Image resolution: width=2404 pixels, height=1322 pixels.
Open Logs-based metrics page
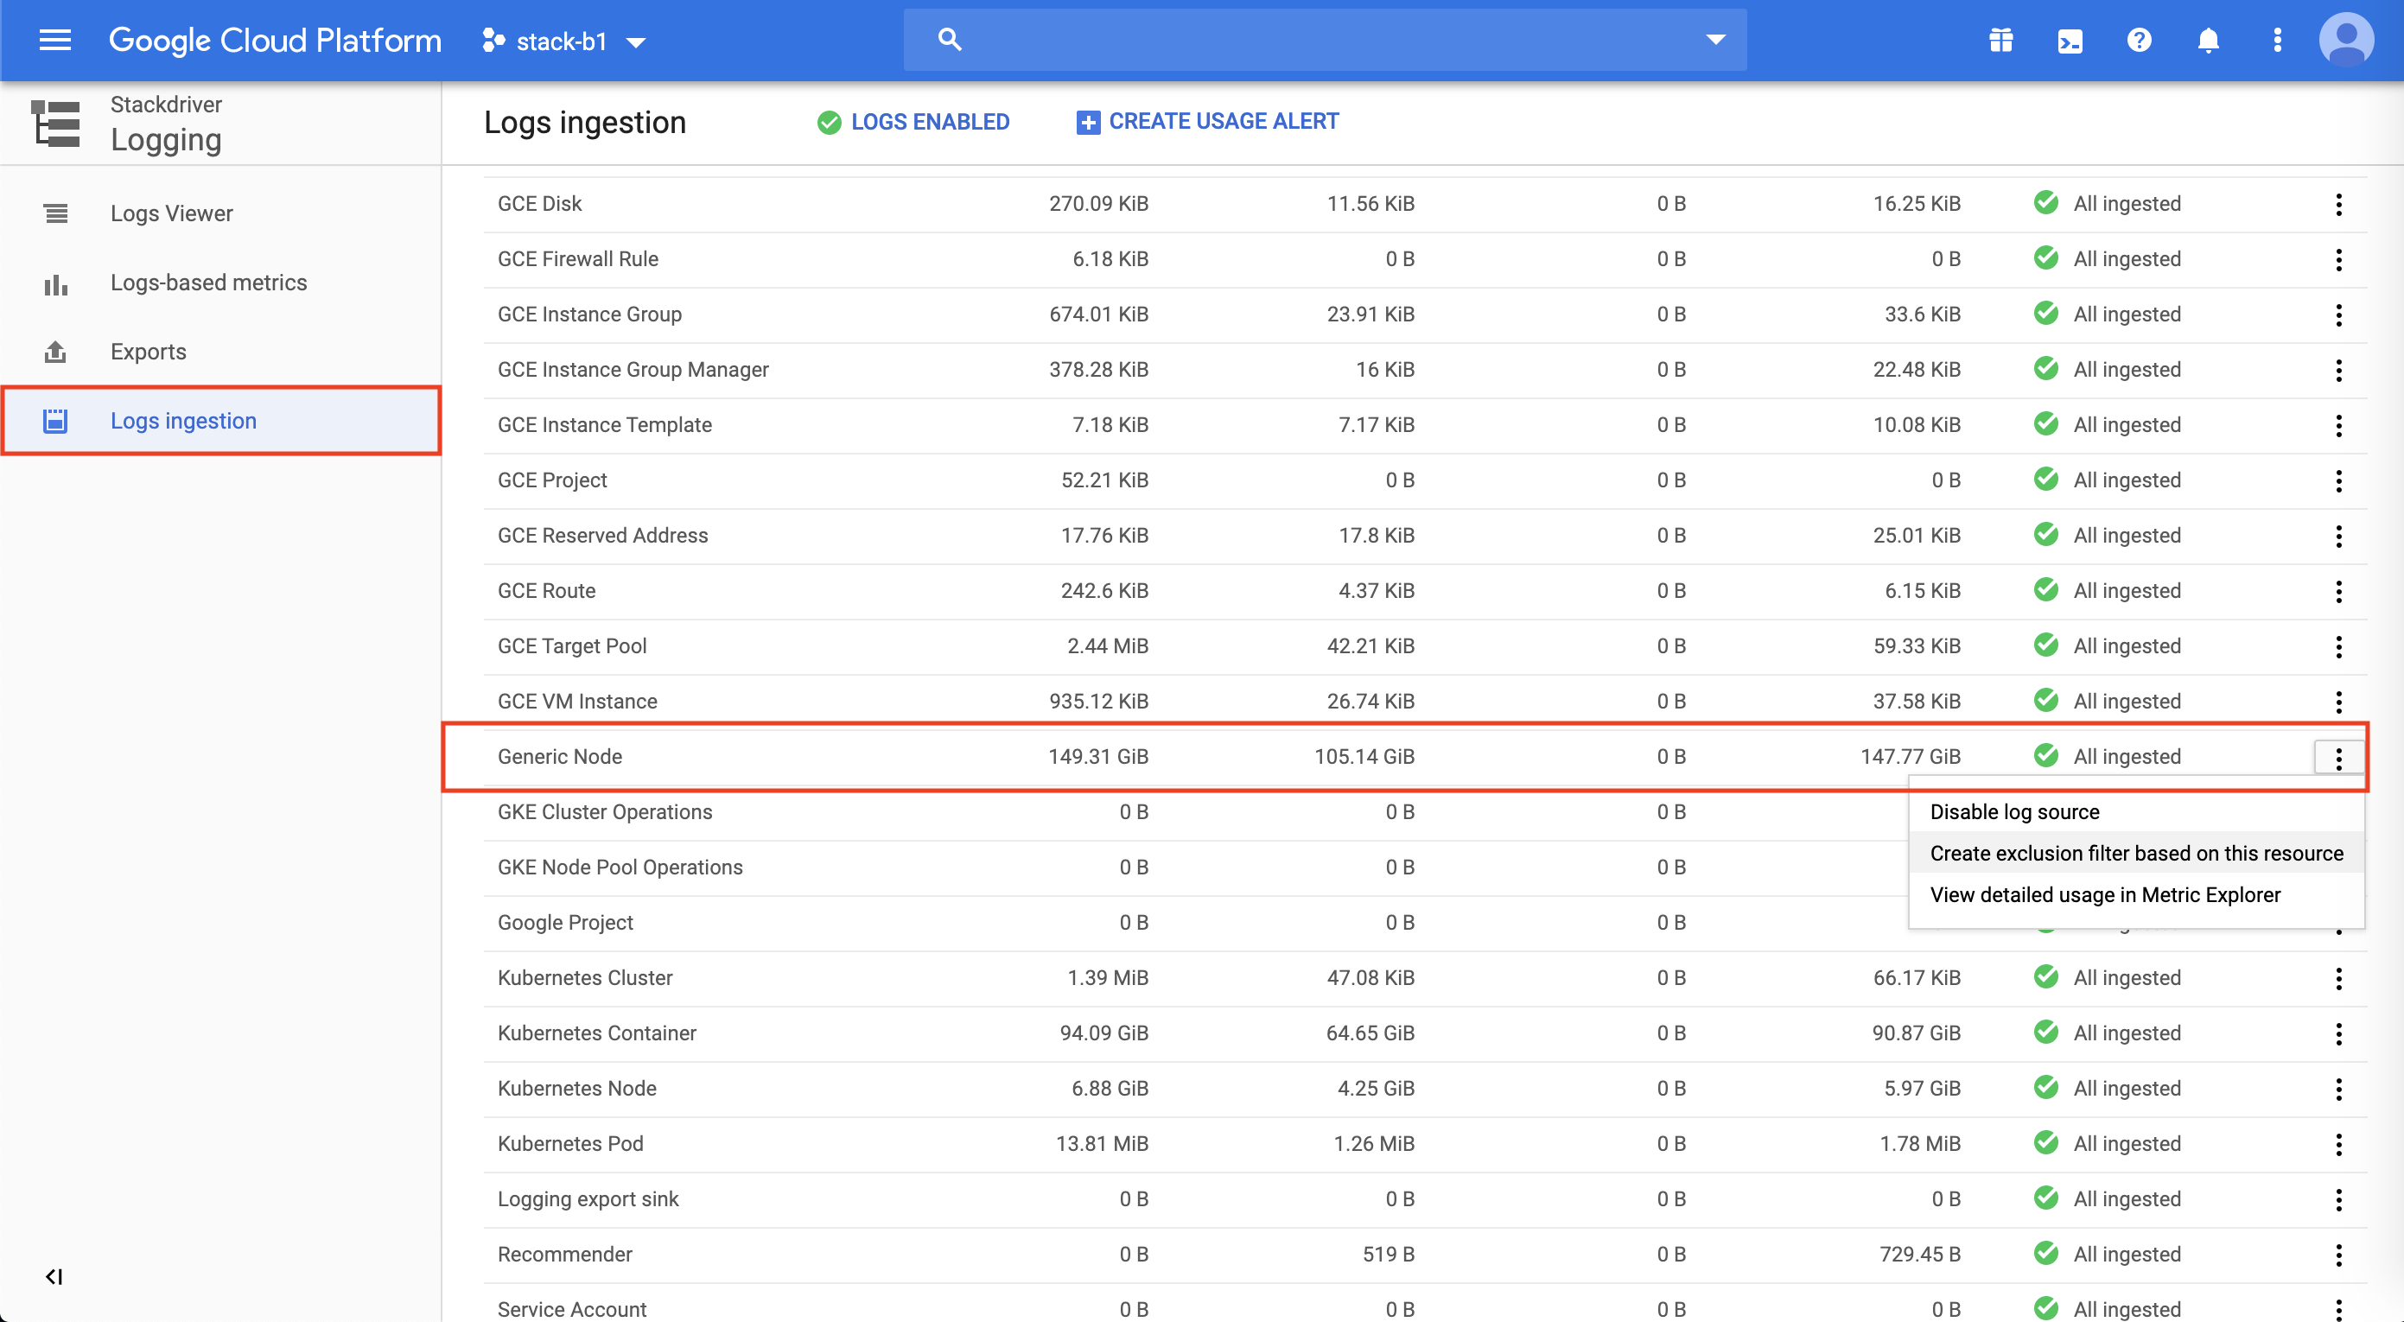(x=208, y=282)
